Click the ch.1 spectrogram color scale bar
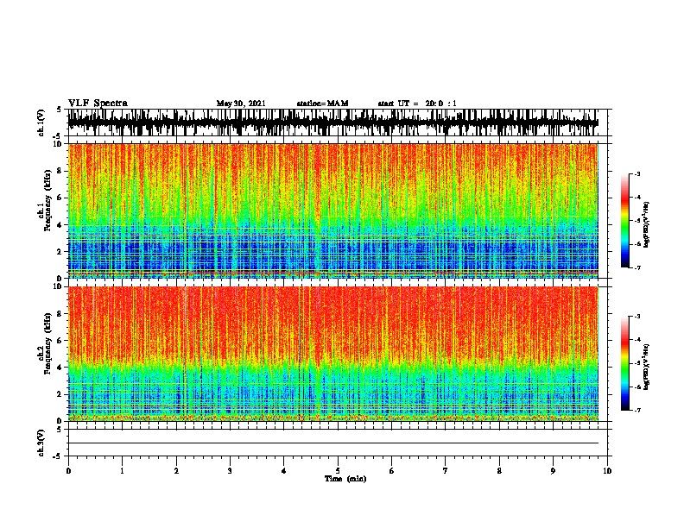Screen dimensions: 684x528 click(624, 221)
